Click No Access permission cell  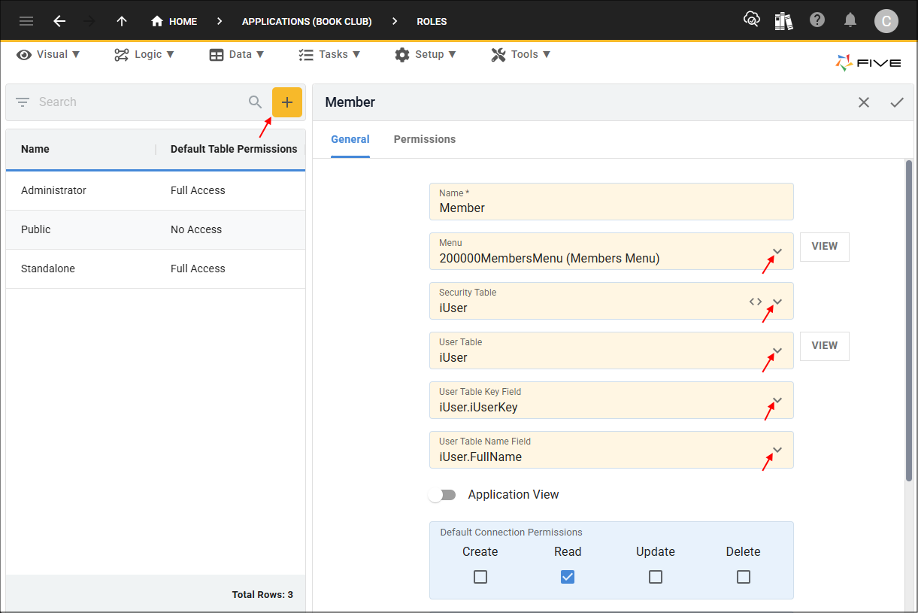point(196,229)
